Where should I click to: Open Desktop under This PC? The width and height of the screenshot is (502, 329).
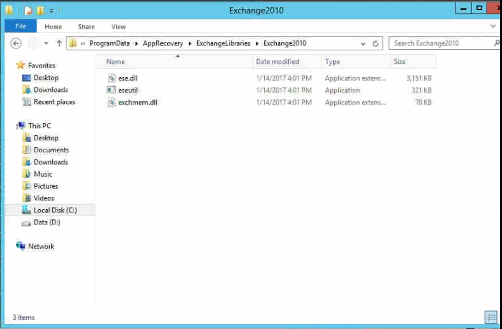coord(40,138)
